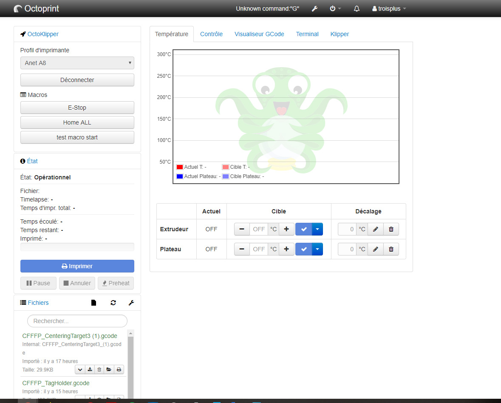This screenshot has width=501, height=403.
Task: Open the upload new file icon above Fichiers
Action: pyautogui.click(x=93, y=302)
